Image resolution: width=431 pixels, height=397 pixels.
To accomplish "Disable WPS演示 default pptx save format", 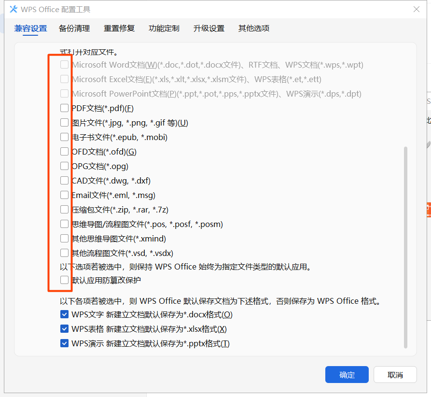I will point(64,343).
